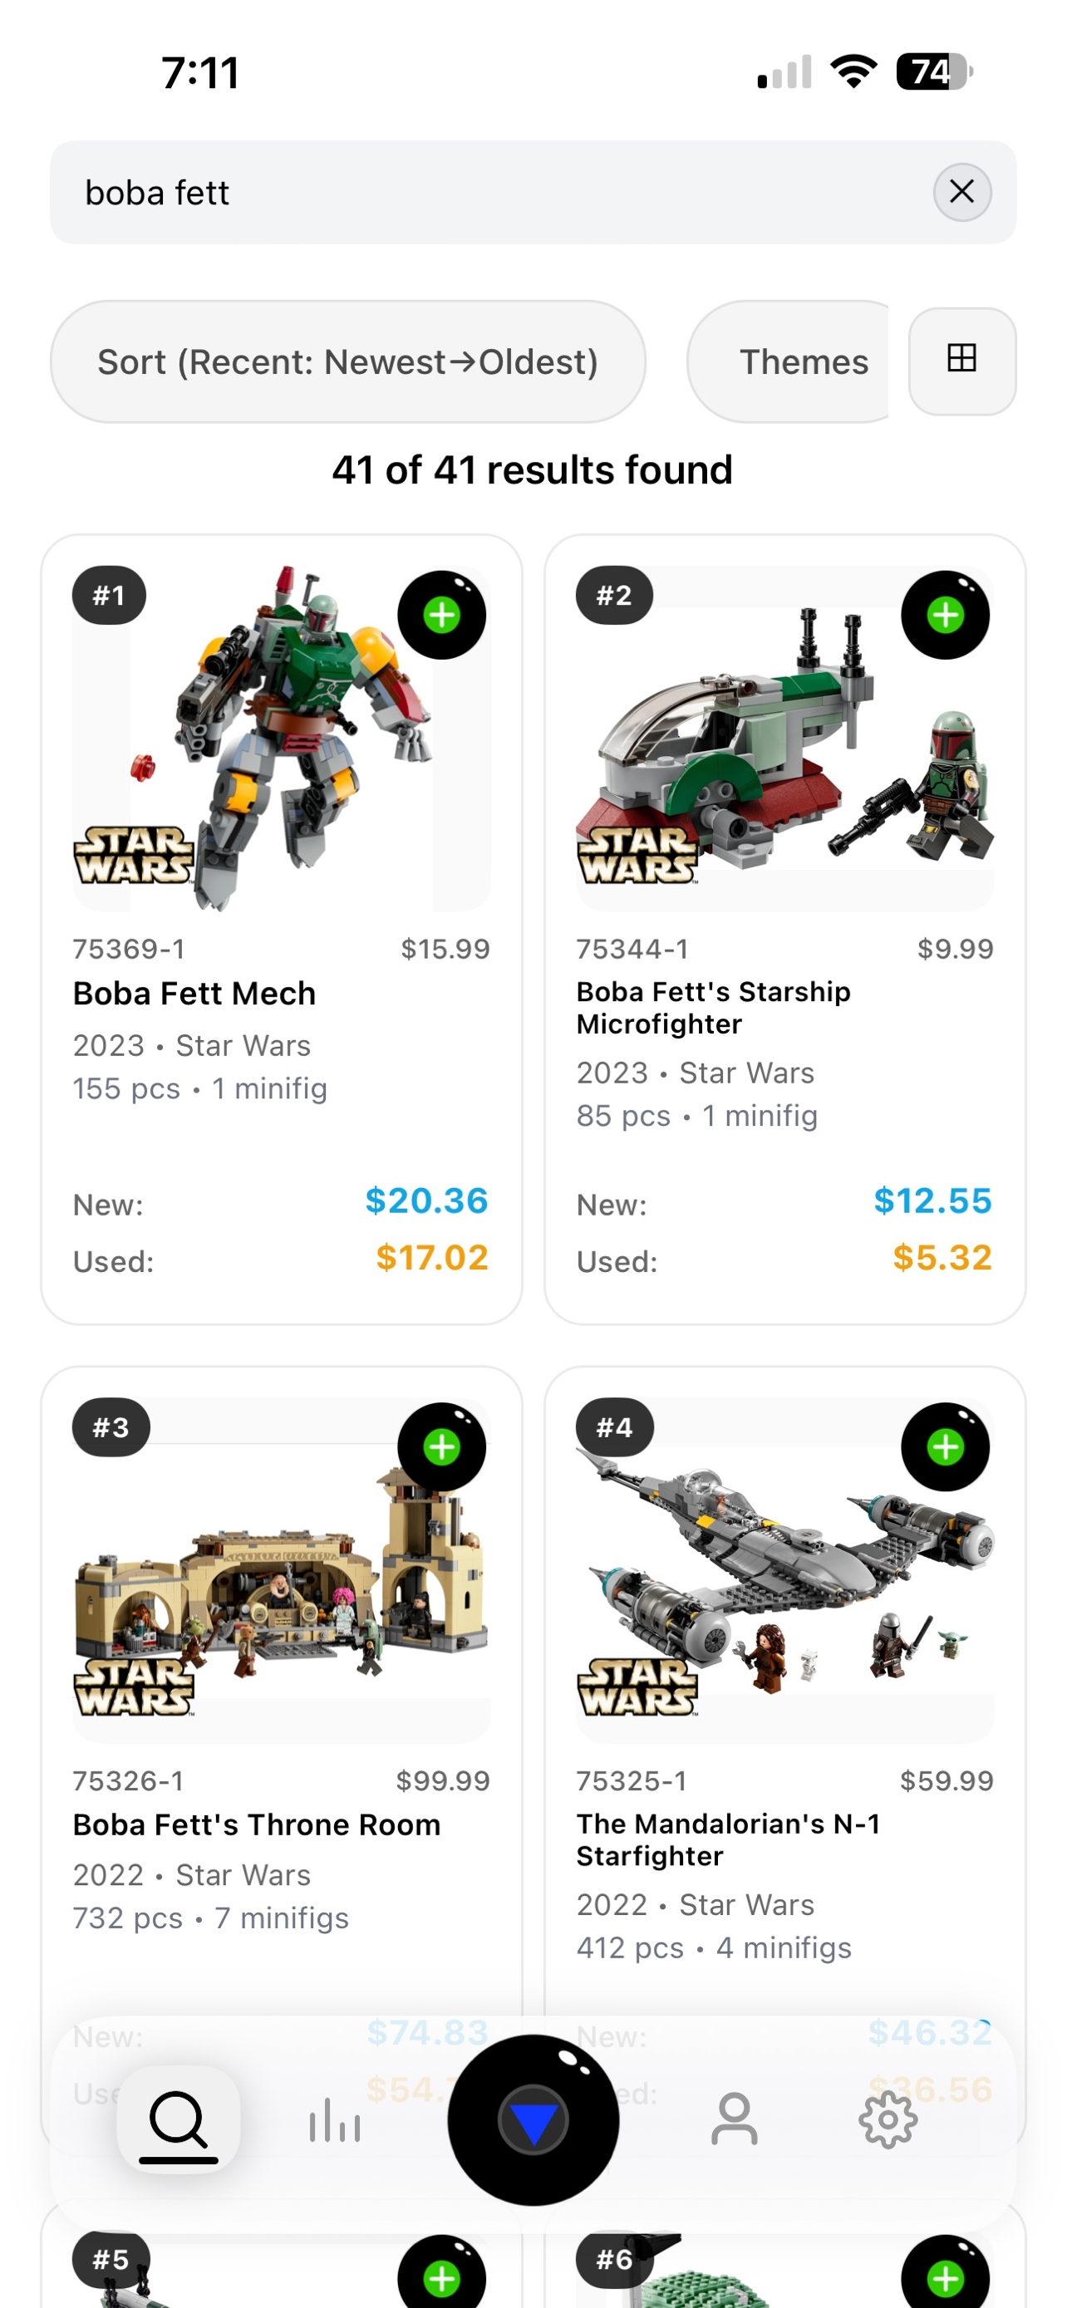Add Boba Fett Mech via its plus icon

pos(440,616)
